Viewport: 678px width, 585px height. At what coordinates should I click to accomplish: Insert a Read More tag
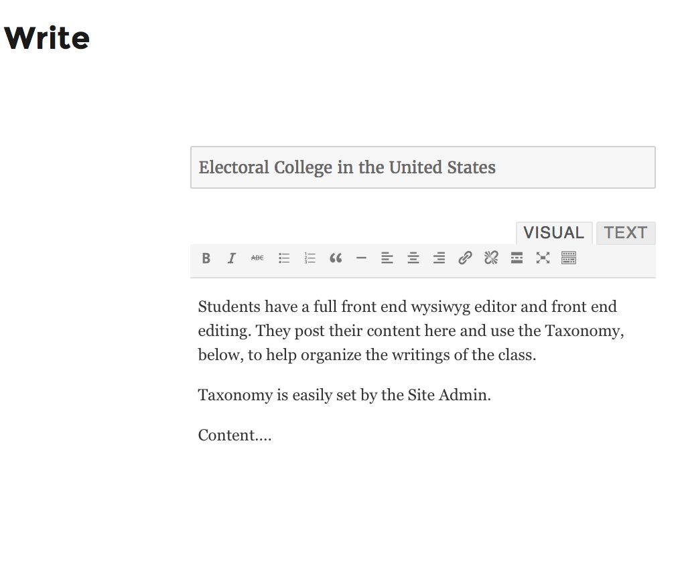click(517, 258)
